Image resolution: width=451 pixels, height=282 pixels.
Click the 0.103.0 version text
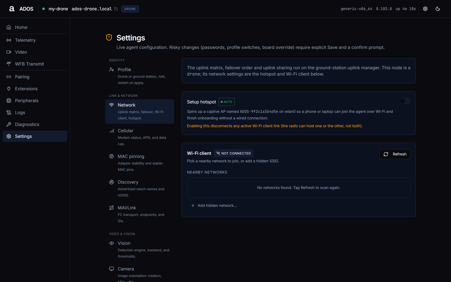[384, 9]
